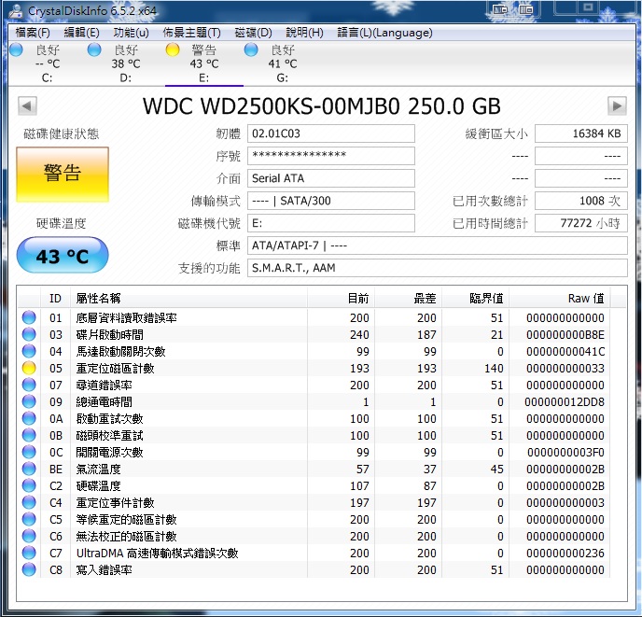Click the Serial ATA interface field
The height and width of the screenshot is (617, 642).
point(331,178)
